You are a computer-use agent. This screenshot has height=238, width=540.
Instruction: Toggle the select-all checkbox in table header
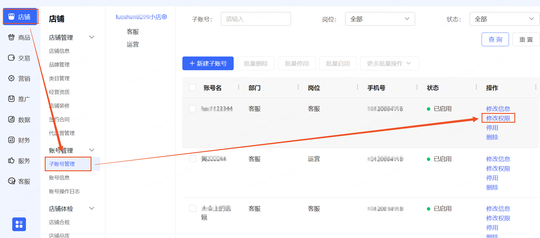pyautogui.click(x=193, y=87)
